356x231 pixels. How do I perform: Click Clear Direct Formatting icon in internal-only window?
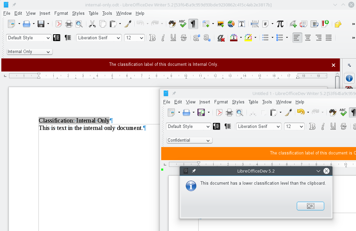point(221,38)
